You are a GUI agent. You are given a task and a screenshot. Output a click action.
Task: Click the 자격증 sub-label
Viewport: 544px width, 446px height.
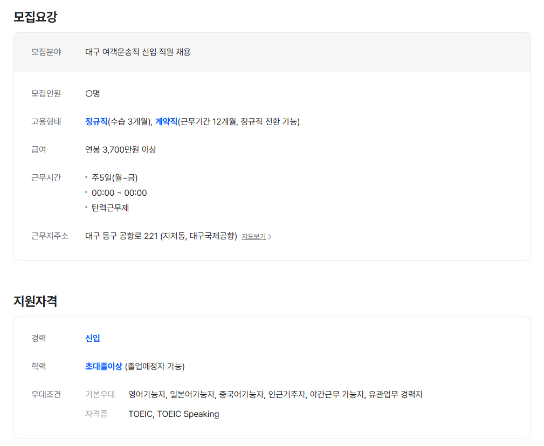coord(96,414)
